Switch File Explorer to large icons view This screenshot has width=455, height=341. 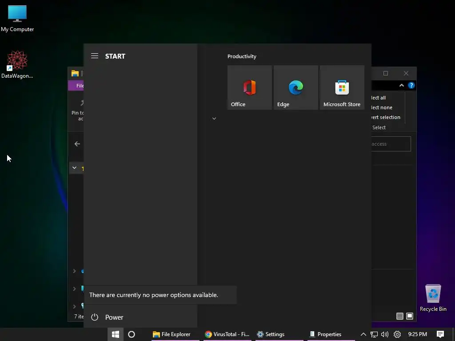tap(409, 316)
